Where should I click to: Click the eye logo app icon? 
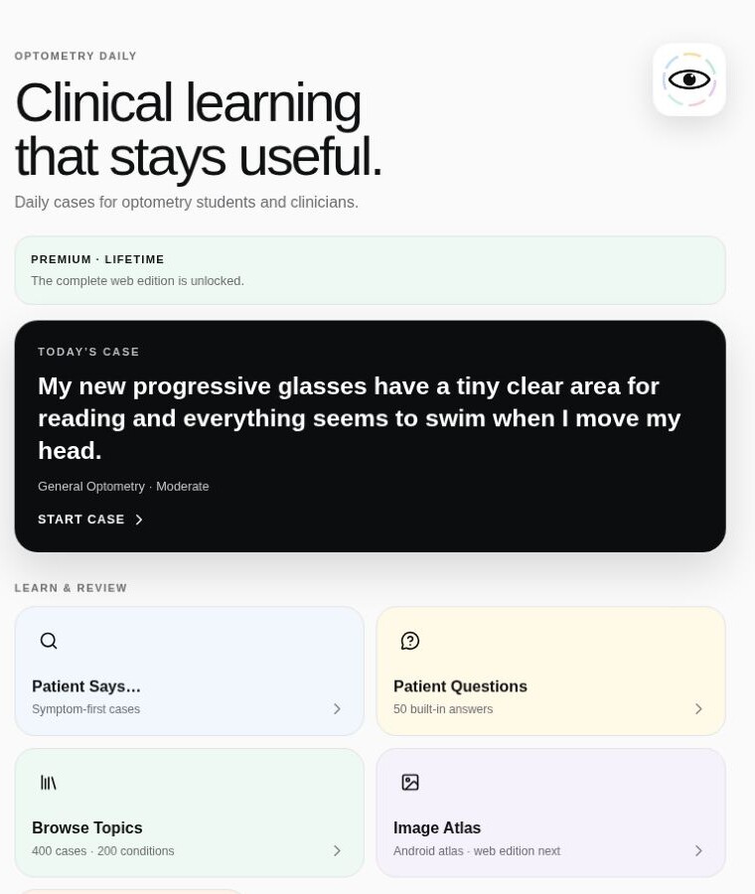tap(688, 79)
